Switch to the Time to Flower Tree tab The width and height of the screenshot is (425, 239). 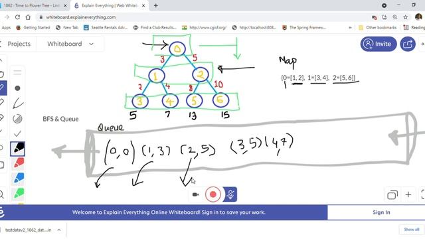31,5
